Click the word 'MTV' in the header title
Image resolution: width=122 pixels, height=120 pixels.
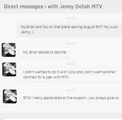pyautogui.click(x=97, y=7)
